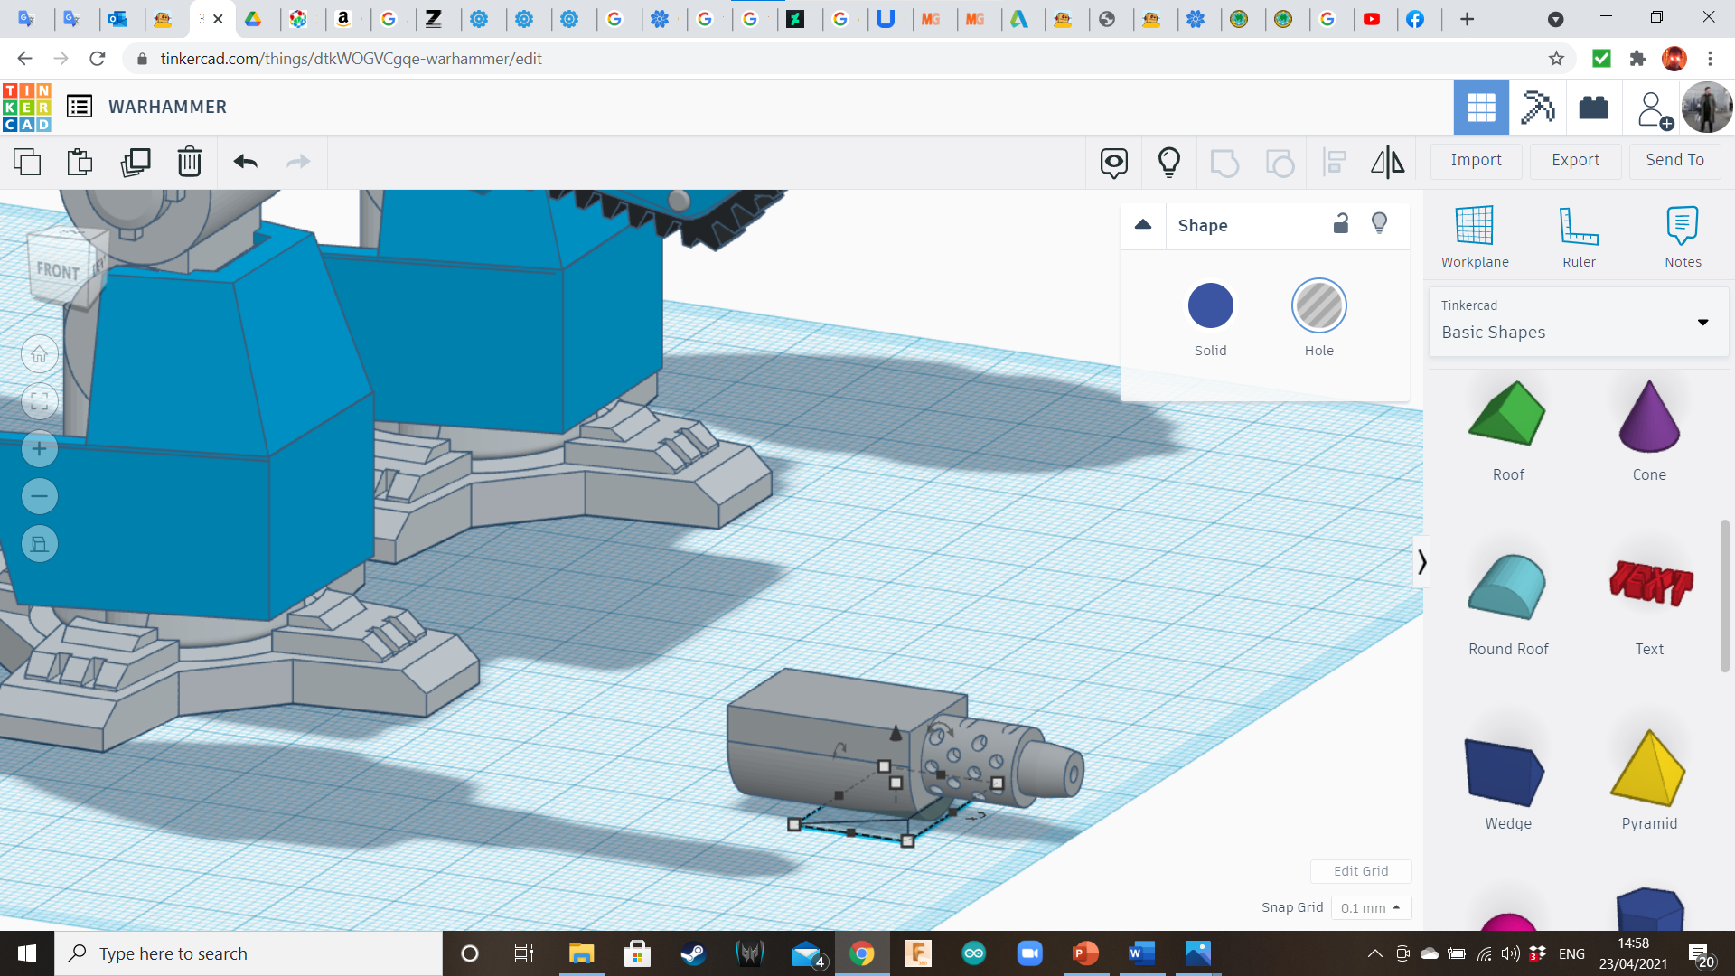Screen dimensions: 1735x976
Task: Open the Send To menu
Action: pos(1674,160)
